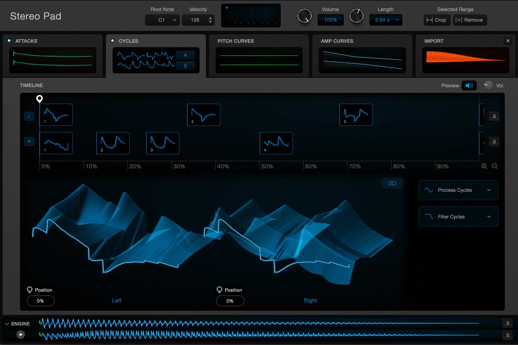This screenshot has height=345, width=518.
Task: Click the curve icon inside Filter Cycles
Action: point(429,217)
